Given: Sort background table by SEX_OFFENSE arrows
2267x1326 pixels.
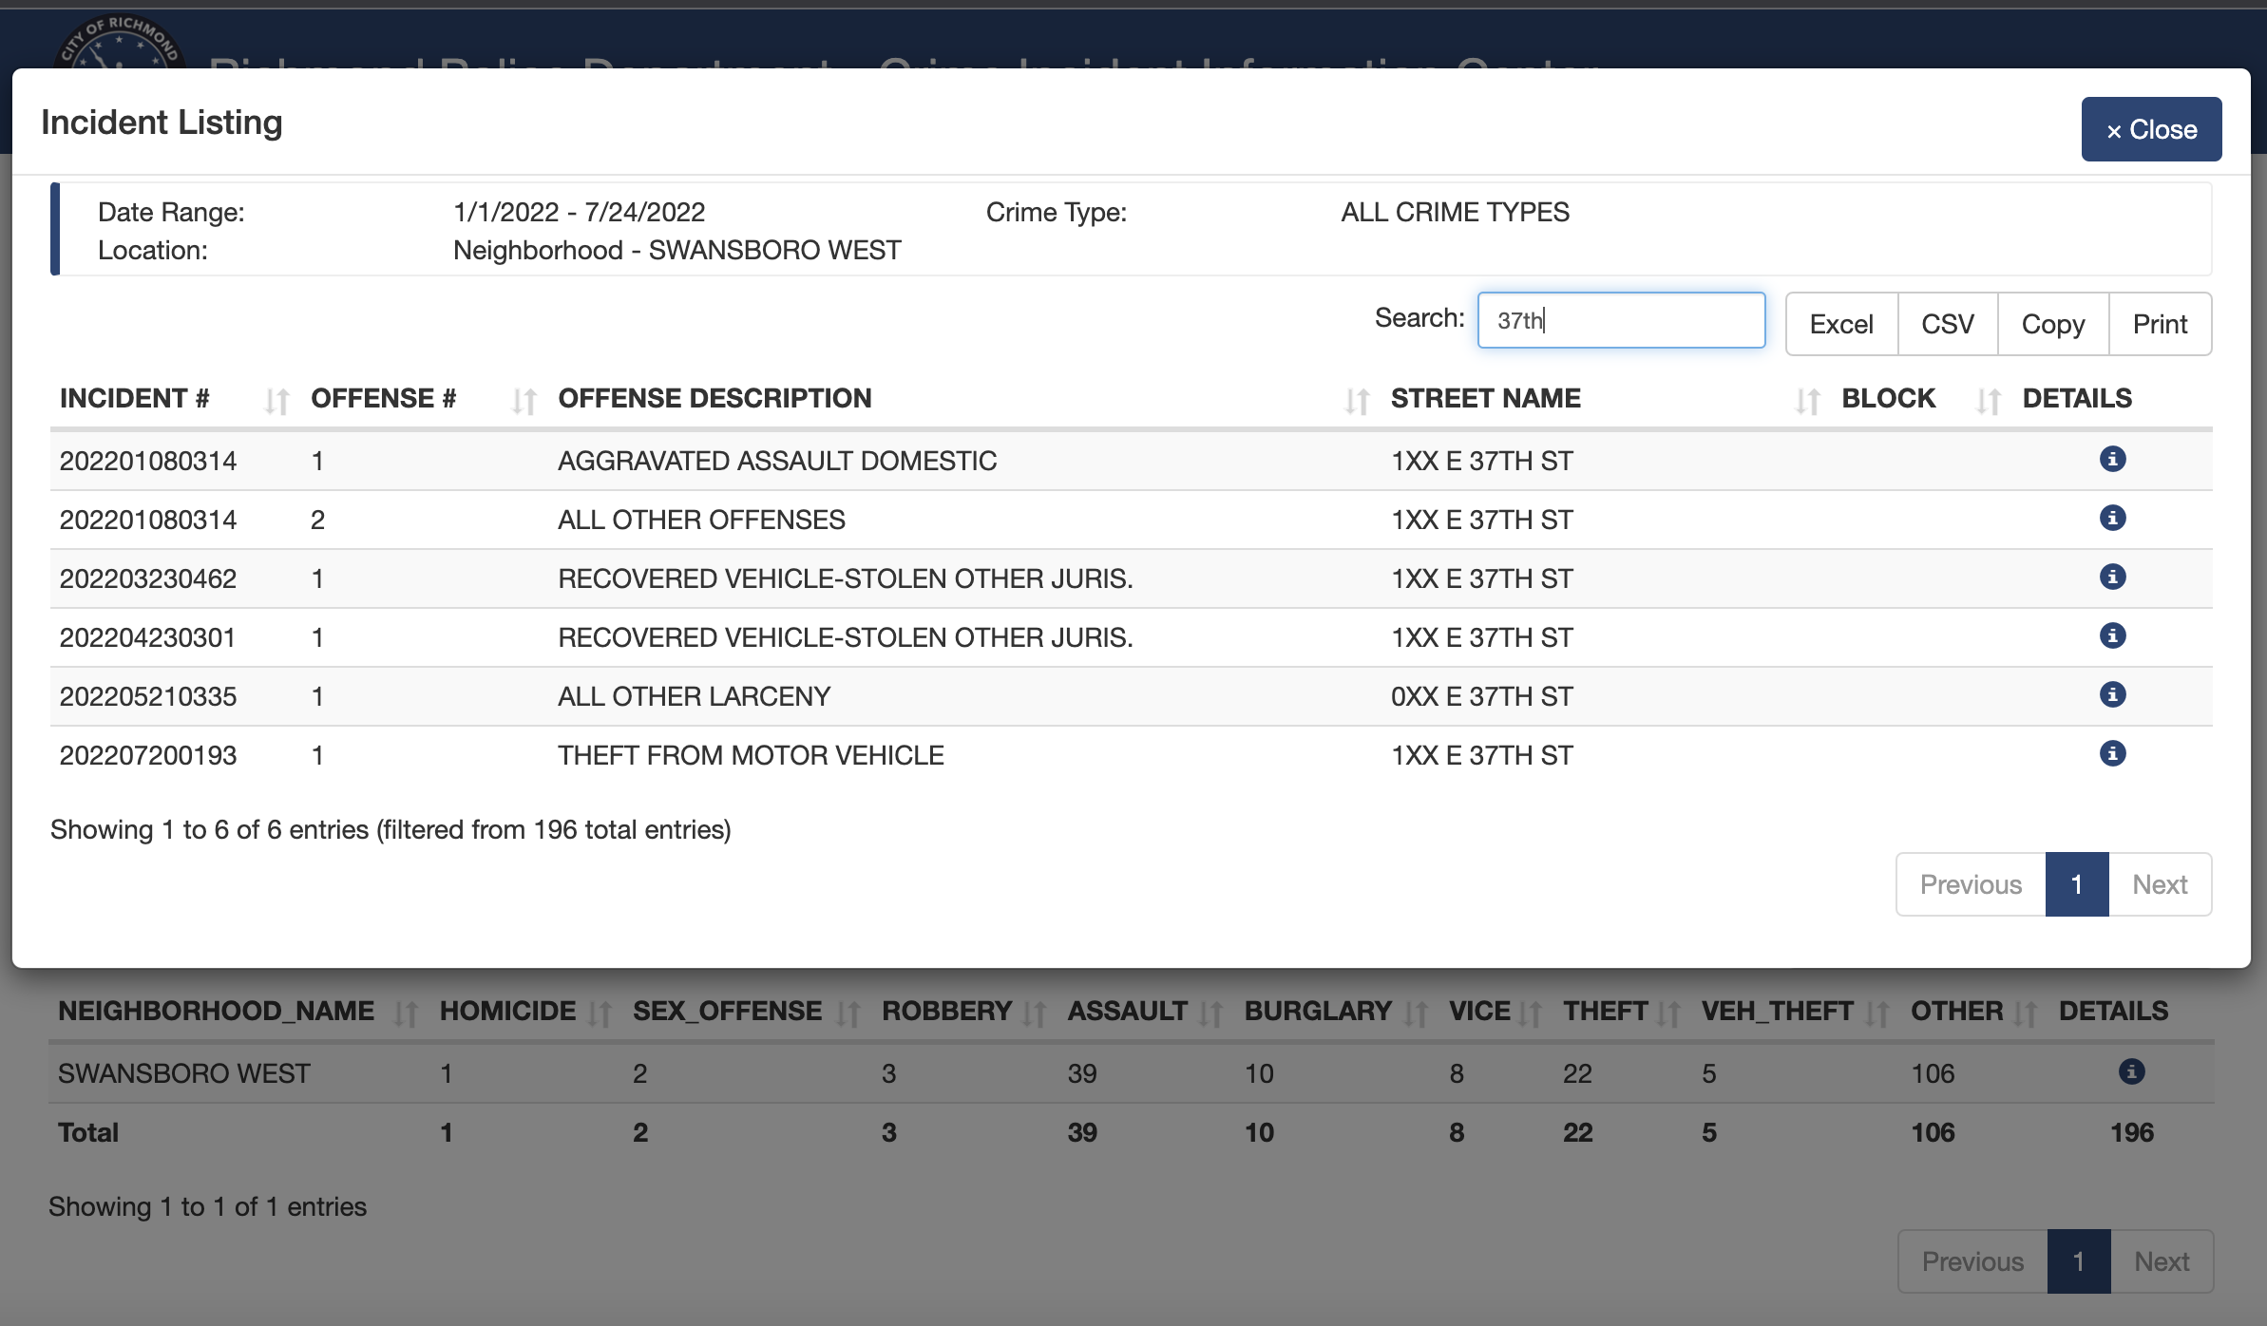Looking at the screenshot, I should [848, 1013].
